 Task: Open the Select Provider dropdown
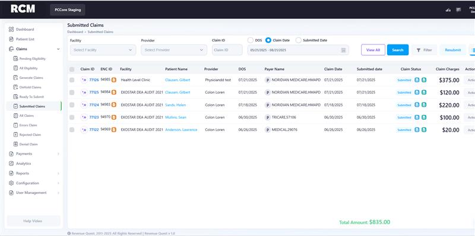pos(174,50)
